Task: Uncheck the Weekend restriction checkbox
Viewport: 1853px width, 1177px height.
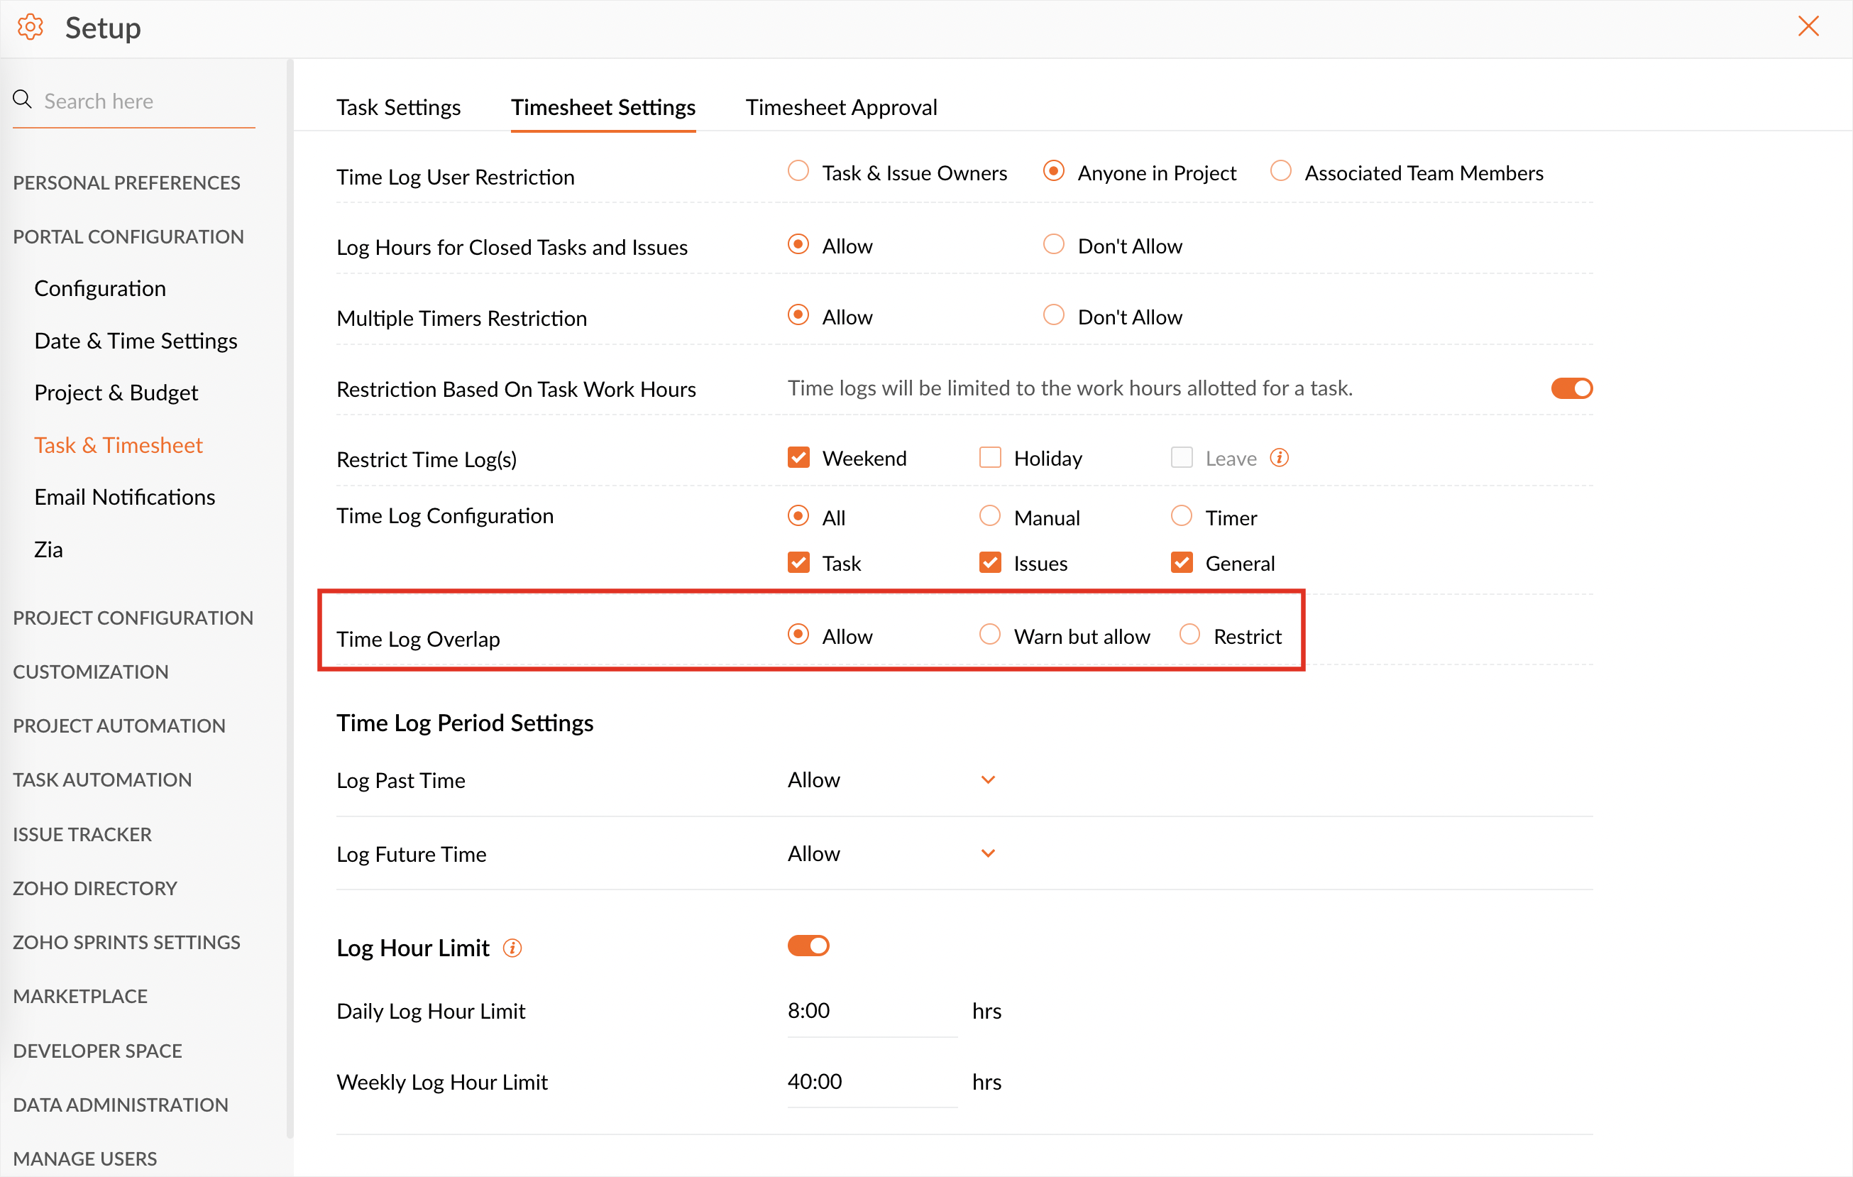Action: pos(798,459)
